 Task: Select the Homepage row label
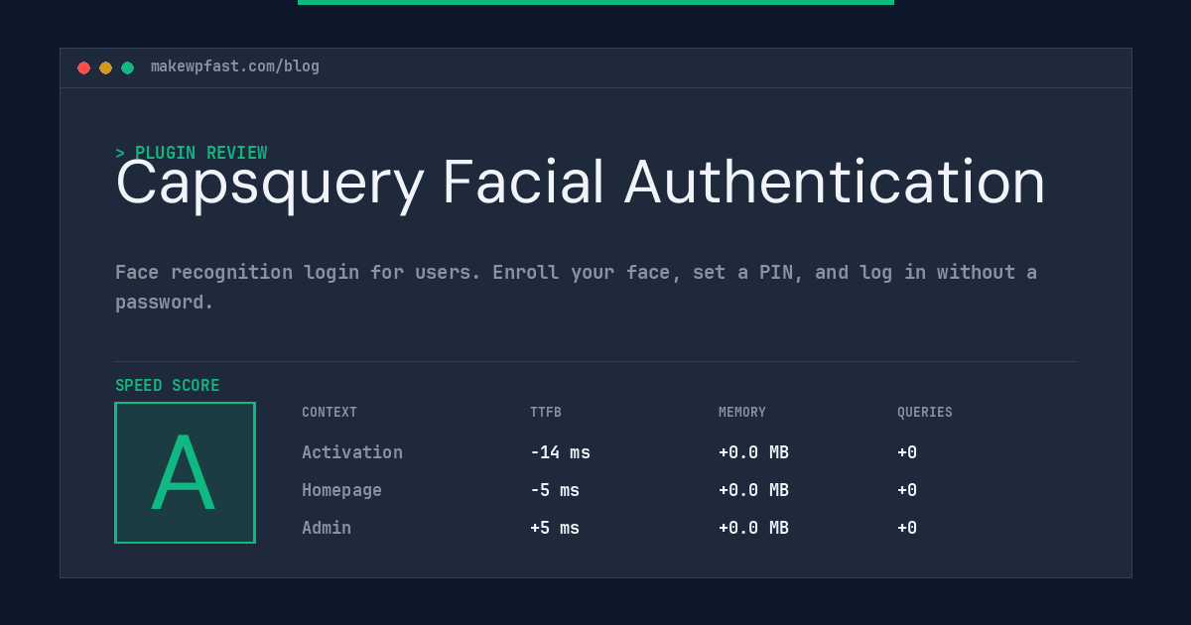(x=341, y=490)
